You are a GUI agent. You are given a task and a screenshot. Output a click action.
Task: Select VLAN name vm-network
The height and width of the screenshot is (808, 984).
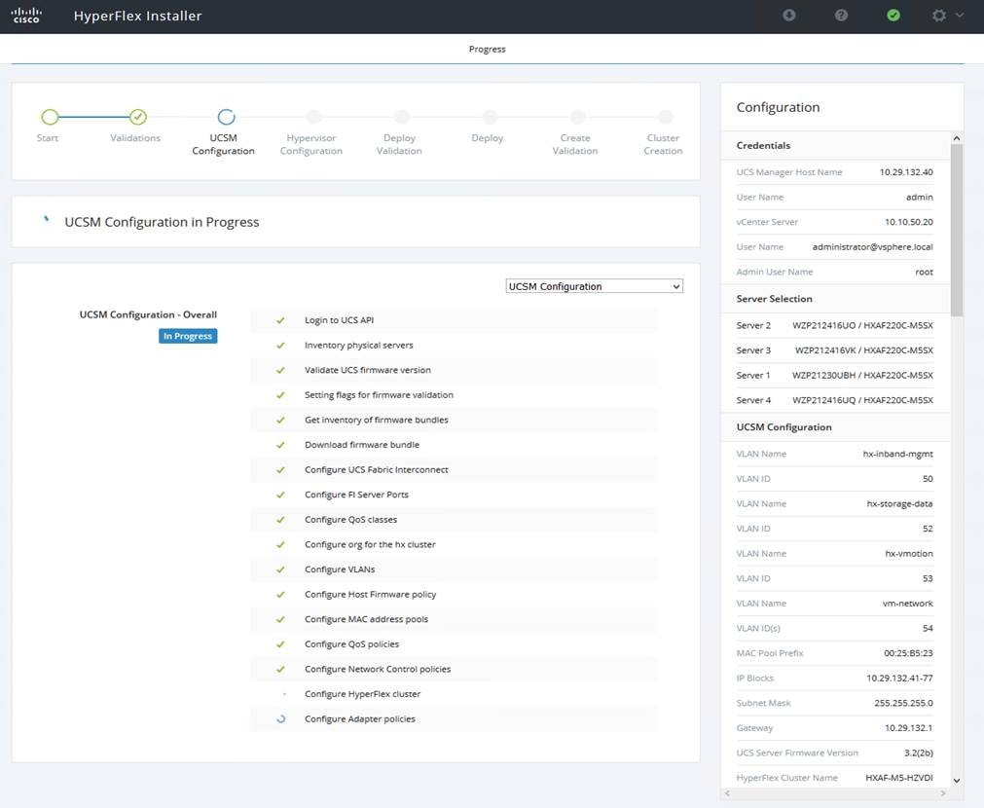907,604
